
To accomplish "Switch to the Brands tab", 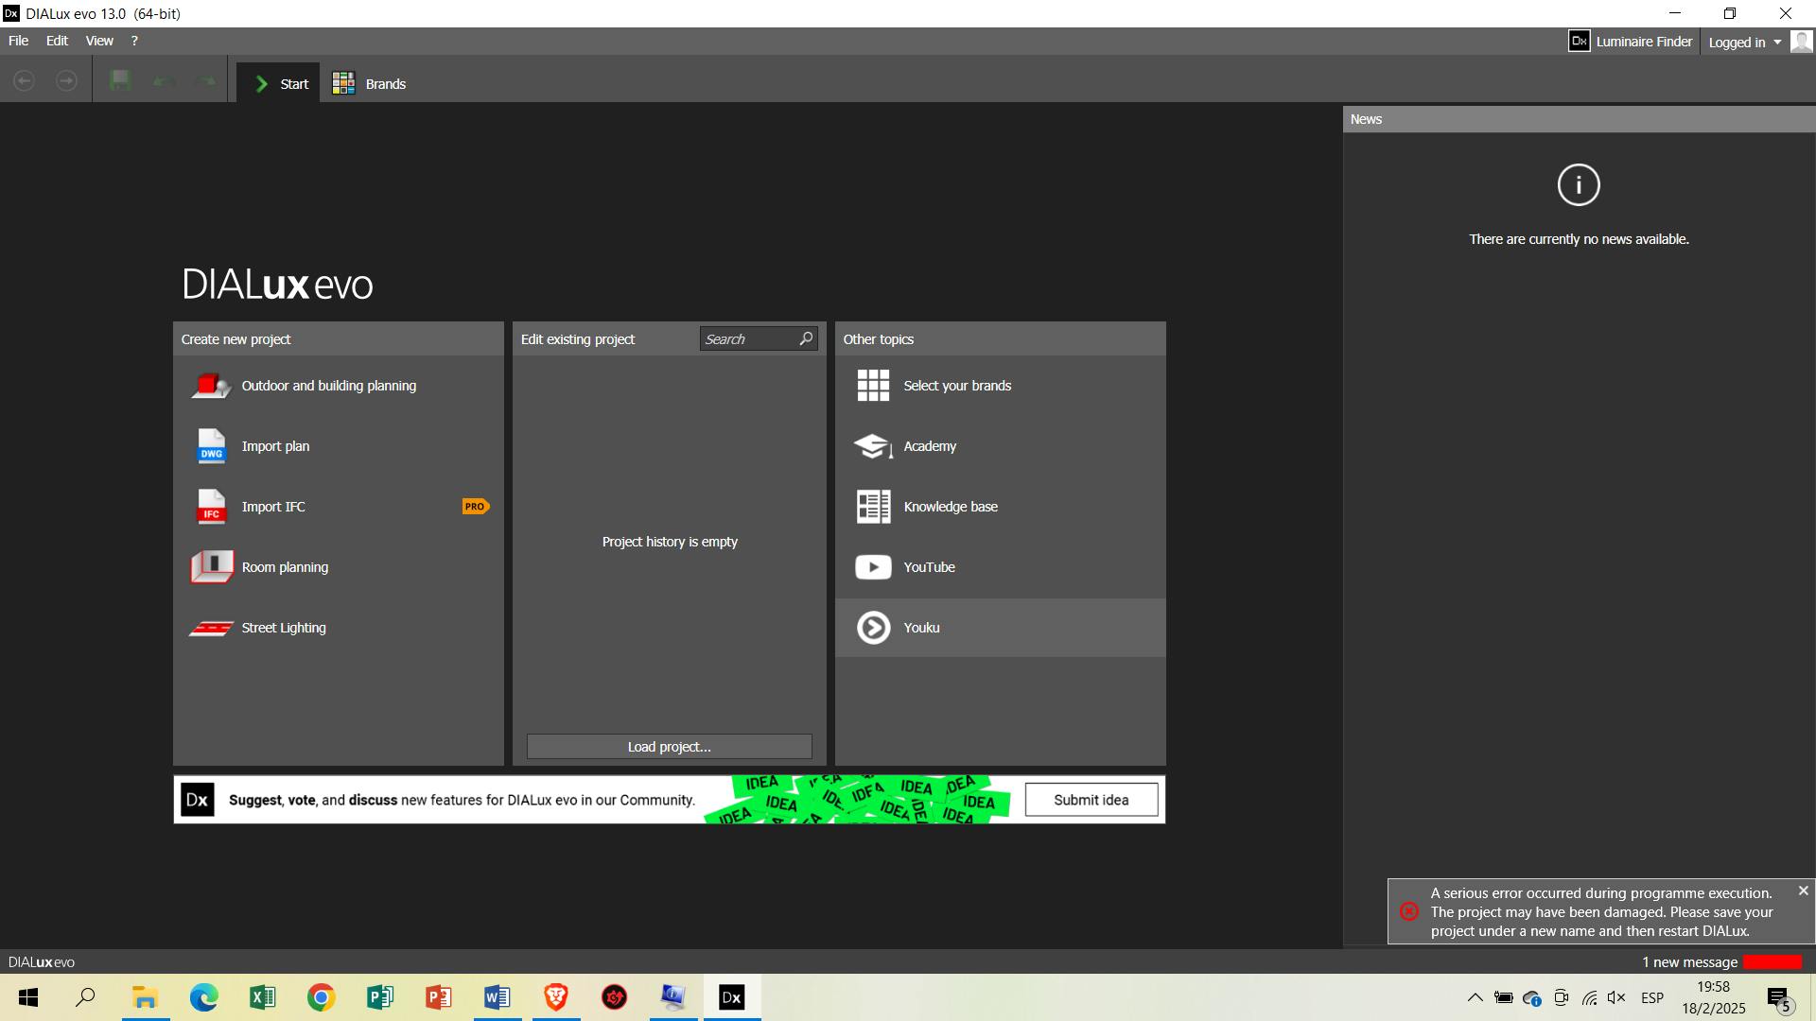I will click(x=370, y=84).
